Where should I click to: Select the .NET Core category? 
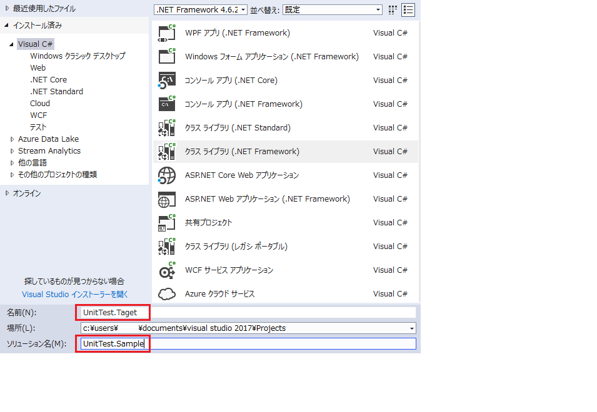[48, 80]
